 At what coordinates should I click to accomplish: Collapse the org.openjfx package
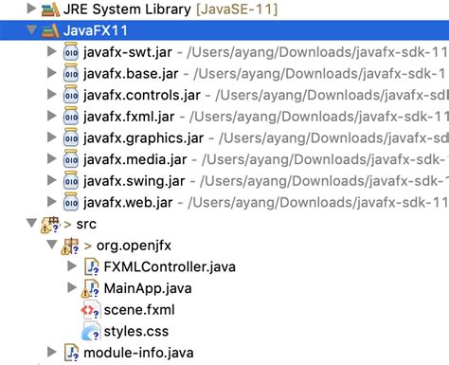[52, 245]
